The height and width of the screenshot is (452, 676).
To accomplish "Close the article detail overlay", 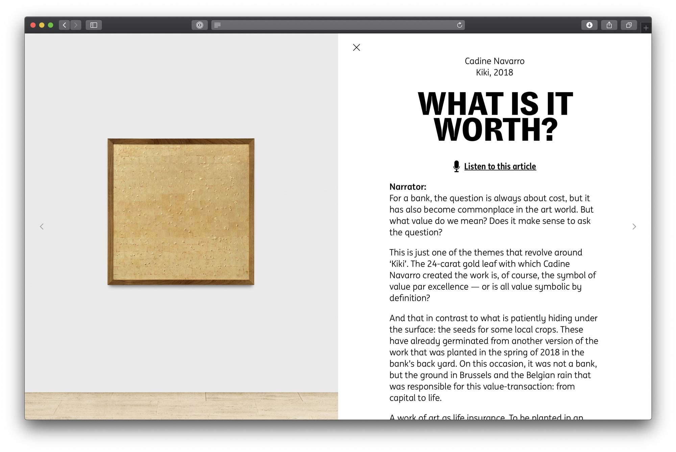I will pyautogui.click(x=357, y=47).
